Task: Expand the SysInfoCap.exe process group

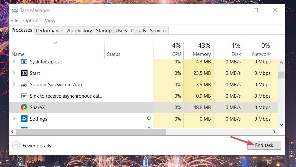Action: 14,61
